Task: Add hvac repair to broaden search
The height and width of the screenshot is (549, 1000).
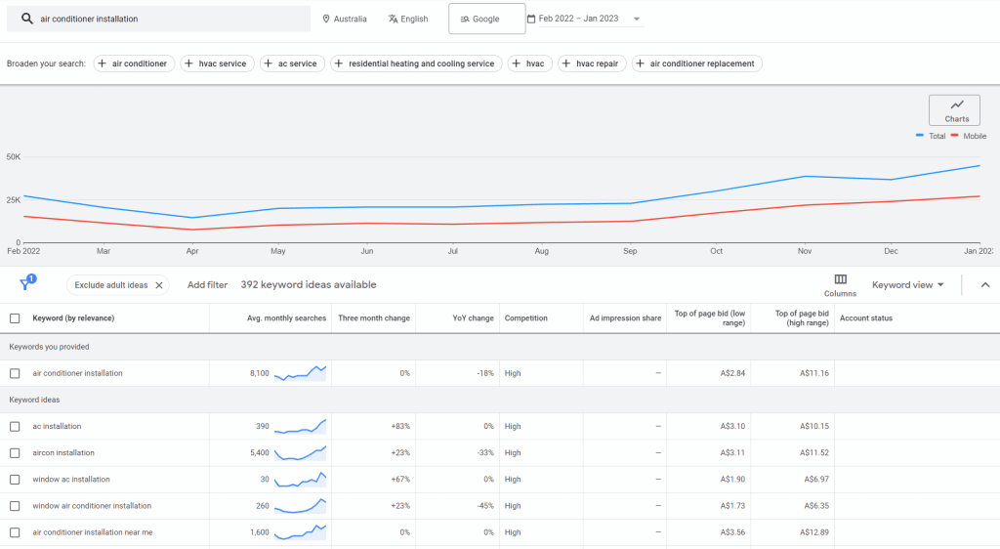Action: click(592, 63)
